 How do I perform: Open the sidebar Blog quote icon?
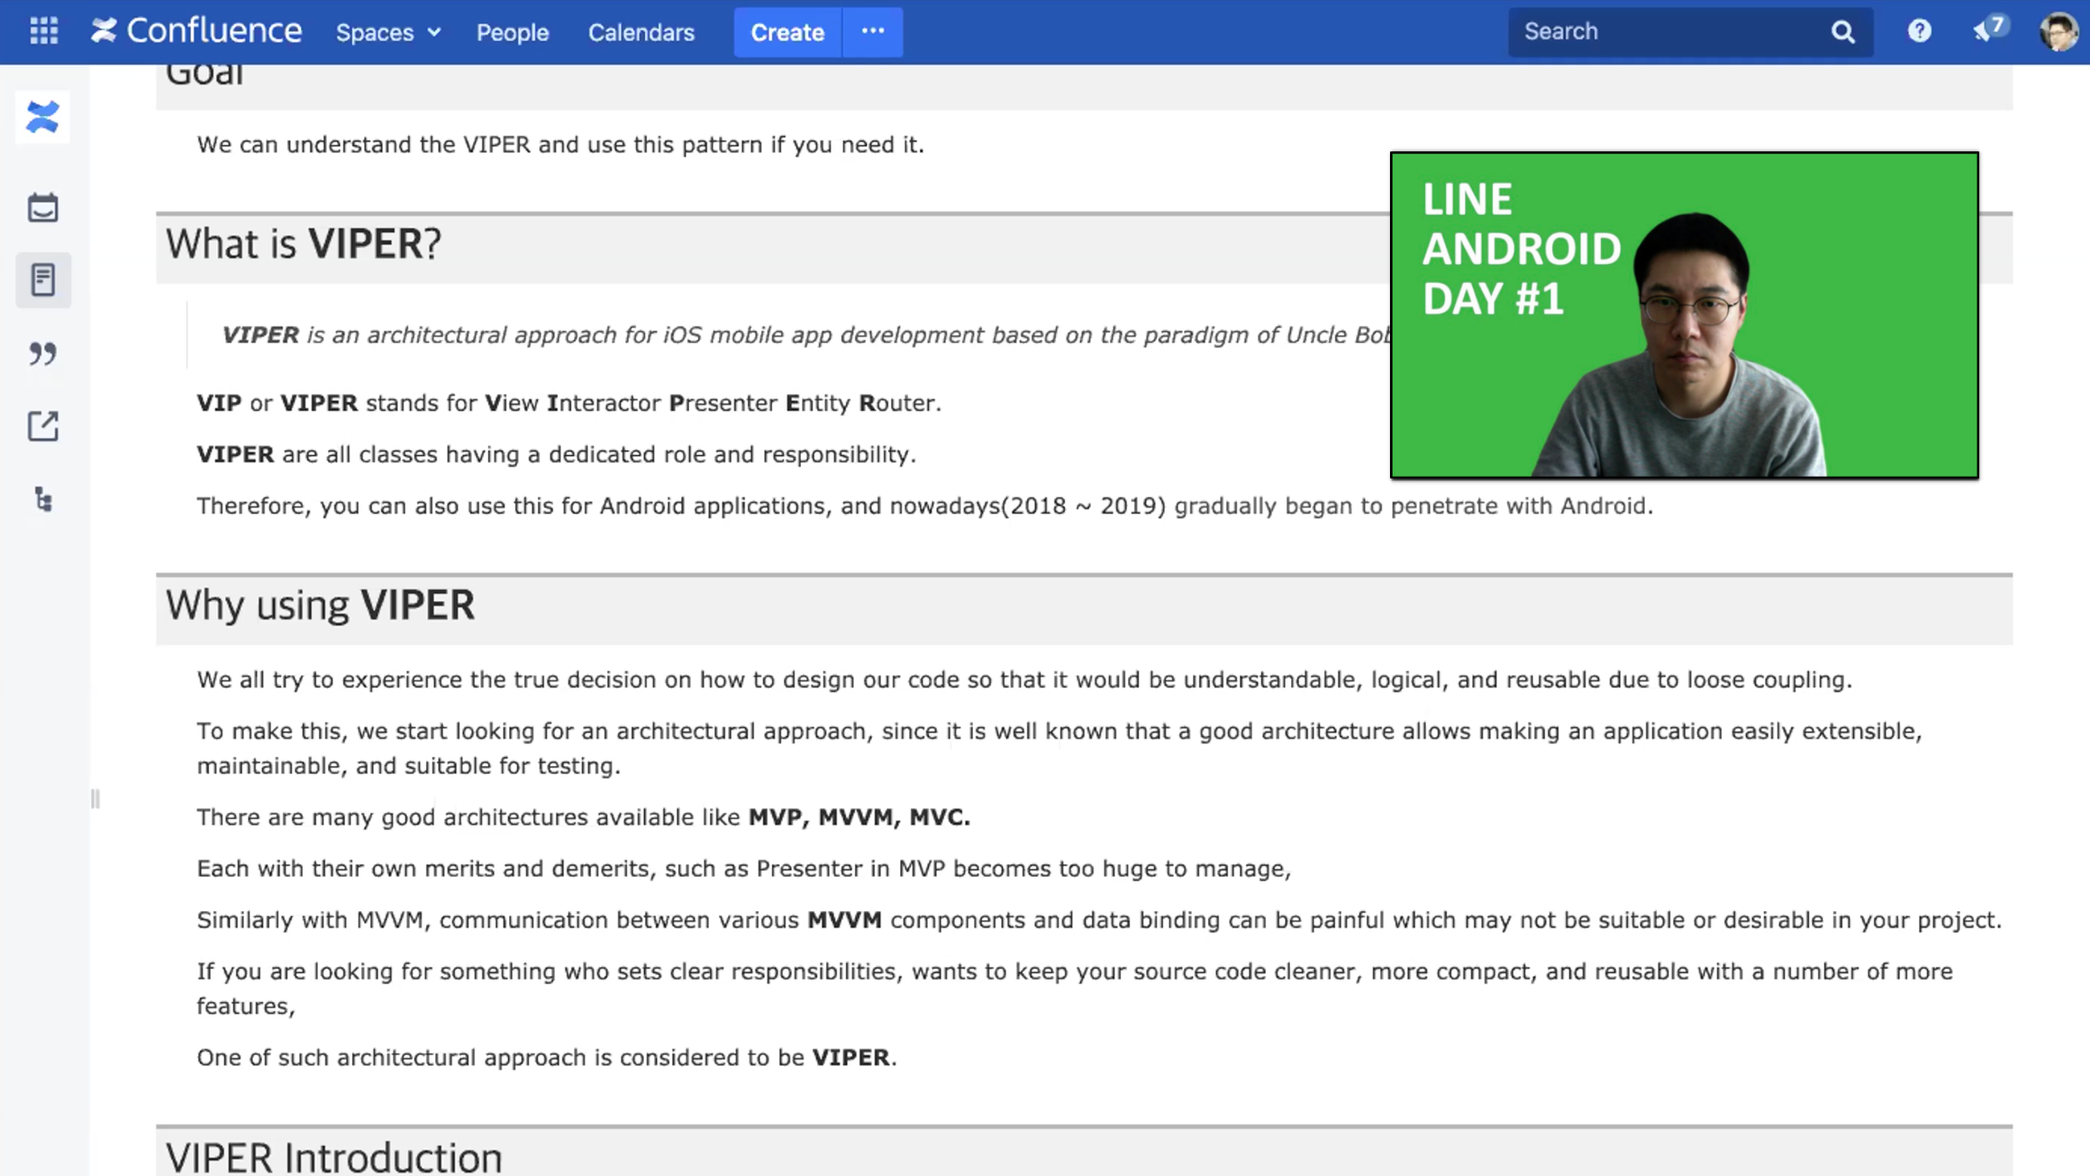tap(42, 353)
